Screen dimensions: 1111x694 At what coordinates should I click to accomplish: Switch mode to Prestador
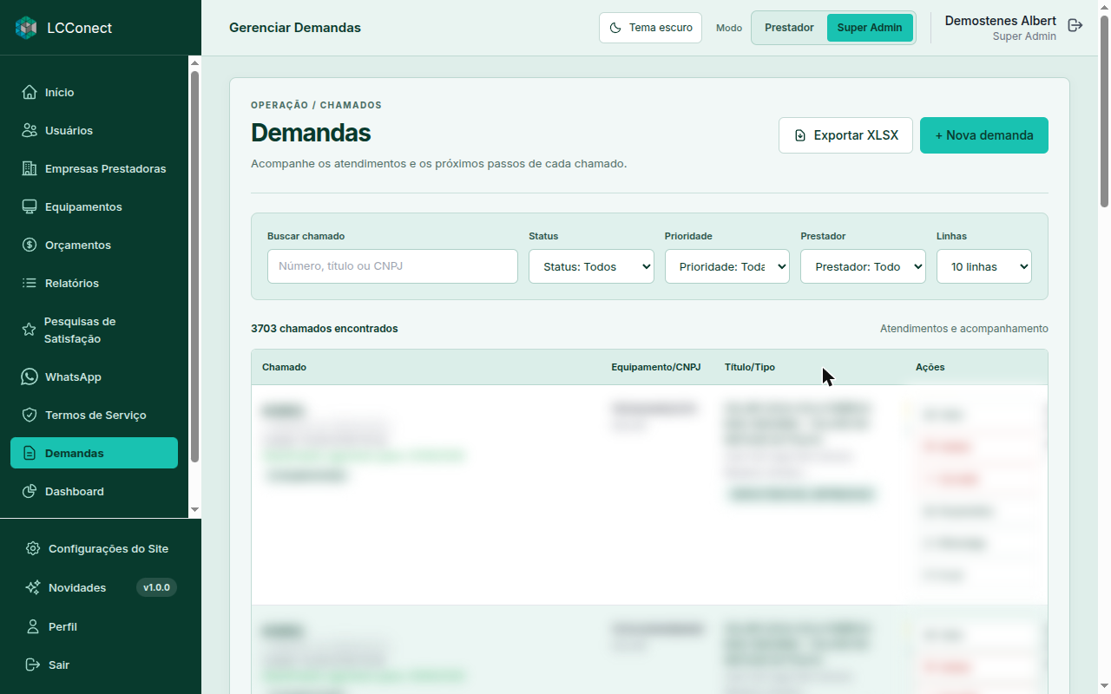click(x=789, y=28)
